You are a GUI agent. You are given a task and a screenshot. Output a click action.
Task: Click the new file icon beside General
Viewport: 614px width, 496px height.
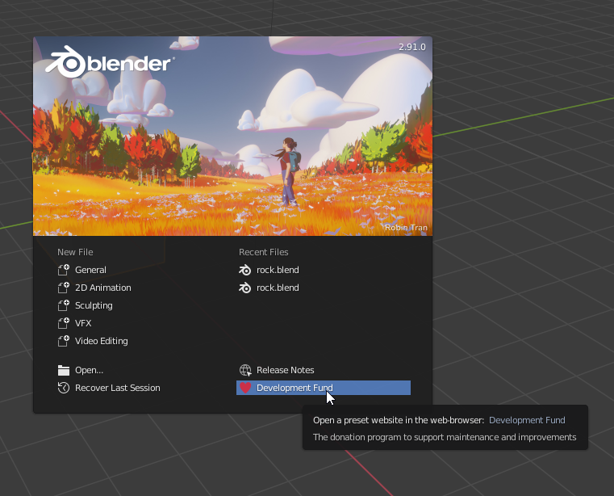64,270
